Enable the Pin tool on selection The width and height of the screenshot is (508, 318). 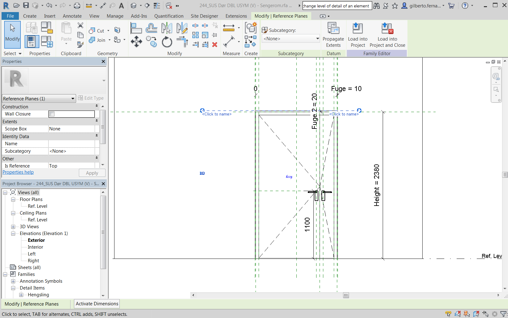214,35
